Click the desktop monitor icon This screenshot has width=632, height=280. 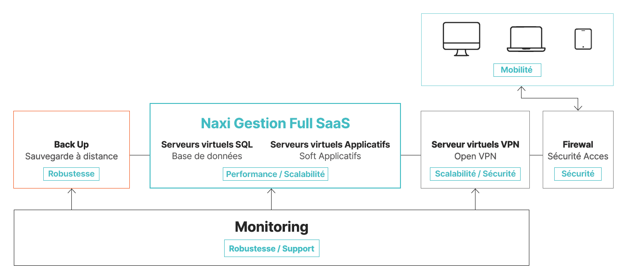coord(461,39)
